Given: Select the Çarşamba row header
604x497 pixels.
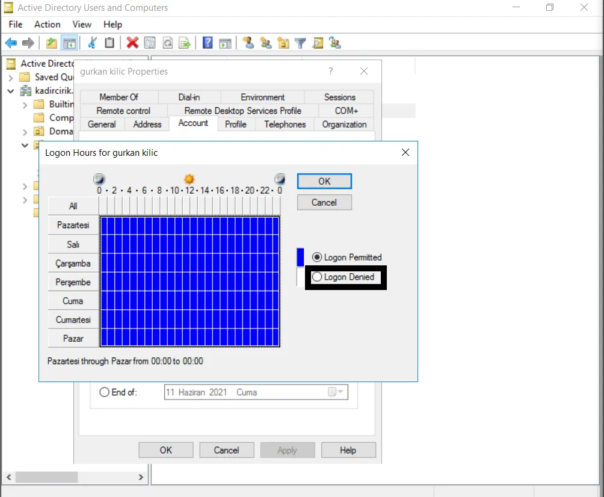Looking at the screenshot, I should pyautogui.click(x=73, y=264).
